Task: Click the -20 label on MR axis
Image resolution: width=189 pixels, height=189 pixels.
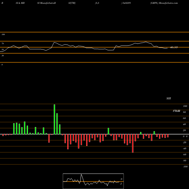Action: coord(184,143)
